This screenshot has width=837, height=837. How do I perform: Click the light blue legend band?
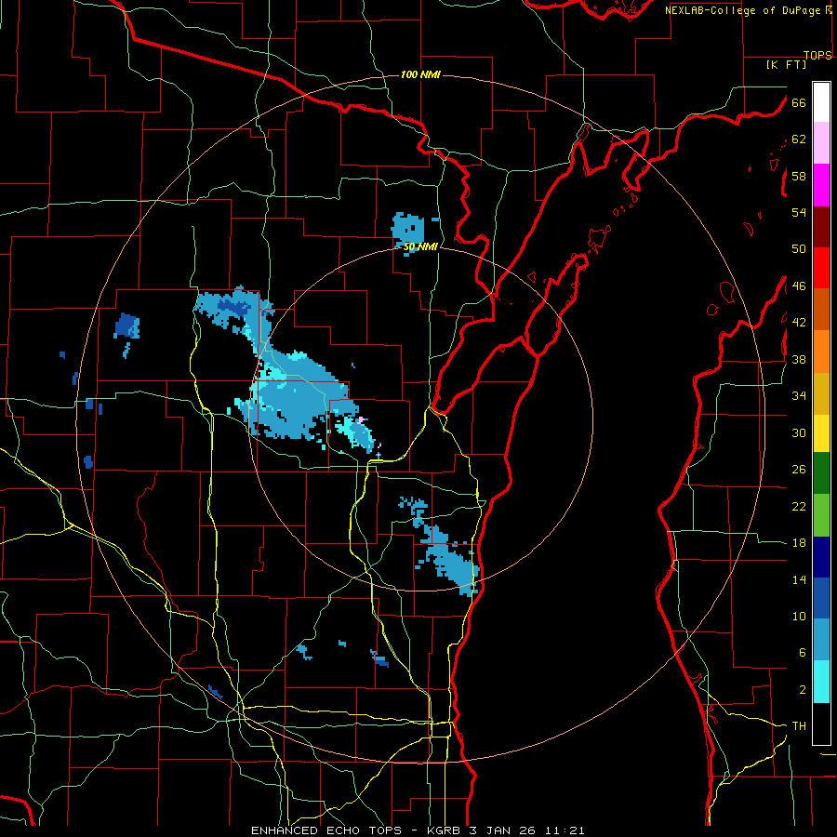tap(821, 640)
